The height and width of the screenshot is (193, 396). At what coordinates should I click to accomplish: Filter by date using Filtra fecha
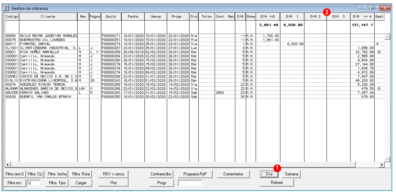57,174
